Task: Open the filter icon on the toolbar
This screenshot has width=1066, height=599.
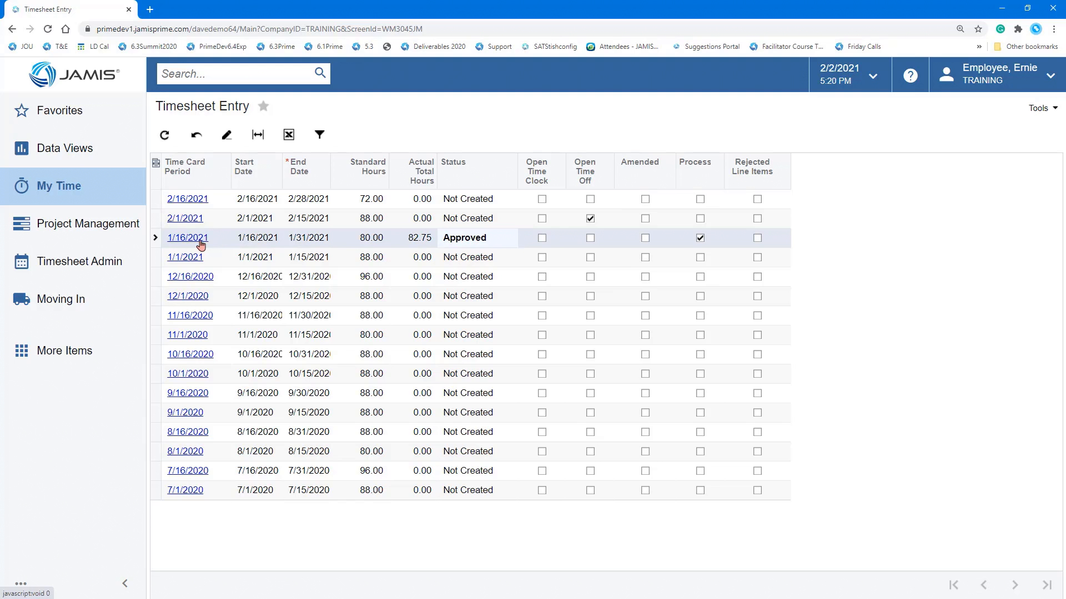Action: click(320, 134)
